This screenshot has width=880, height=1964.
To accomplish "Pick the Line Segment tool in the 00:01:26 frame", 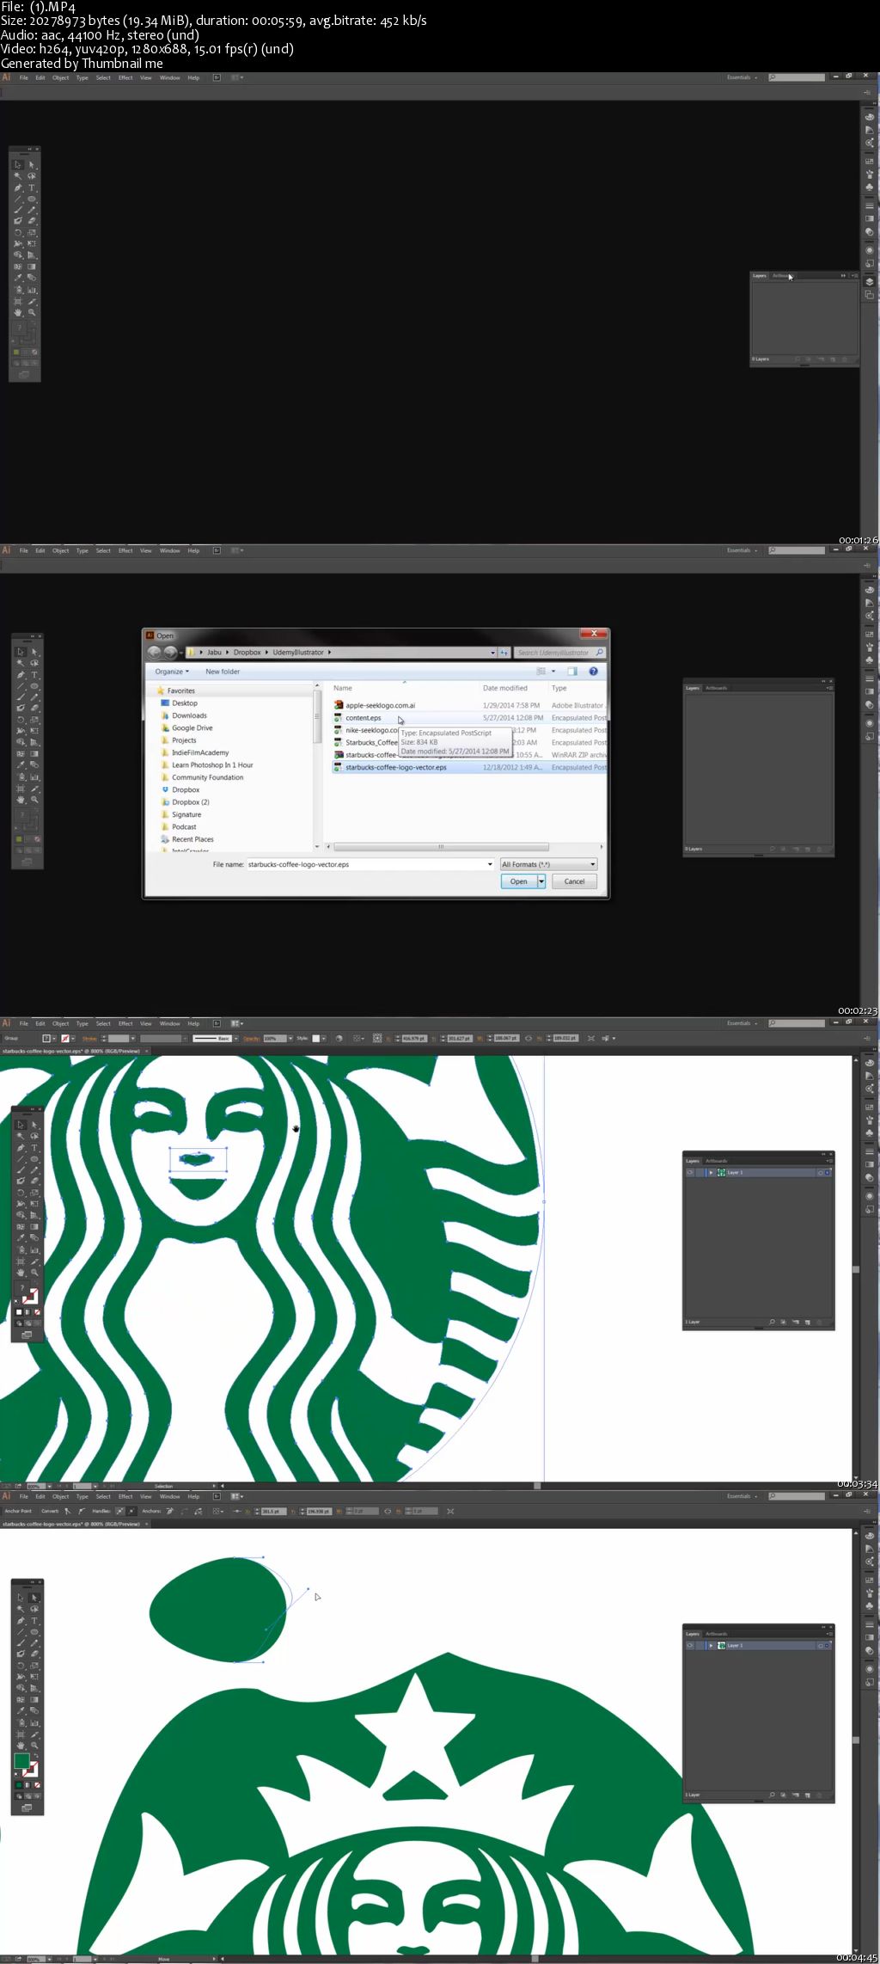I will [18, 199].
